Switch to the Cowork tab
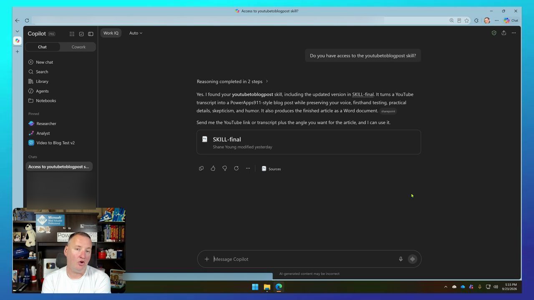This screenshot has height=300, width=534. click(x=78, y=47)
